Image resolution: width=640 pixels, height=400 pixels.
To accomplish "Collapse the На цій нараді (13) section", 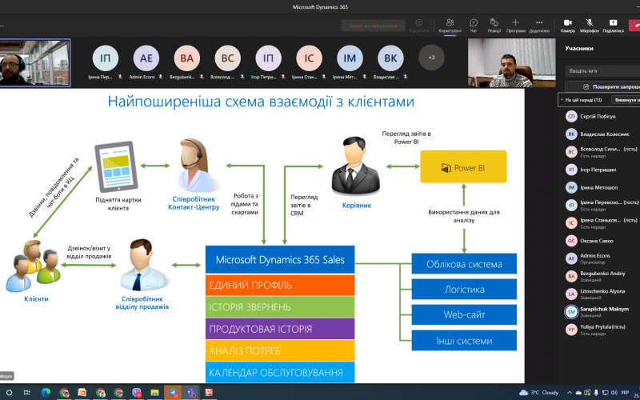I will pos(562,99).
